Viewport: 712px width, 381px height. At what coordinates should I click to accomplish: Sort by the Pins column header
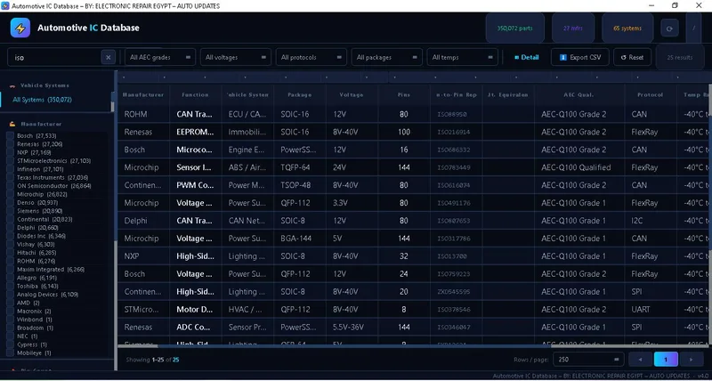(x=404, y=95)
